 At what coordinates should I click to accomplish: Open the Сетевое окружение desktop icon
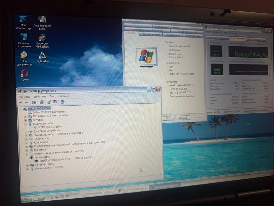click(23, 41)
